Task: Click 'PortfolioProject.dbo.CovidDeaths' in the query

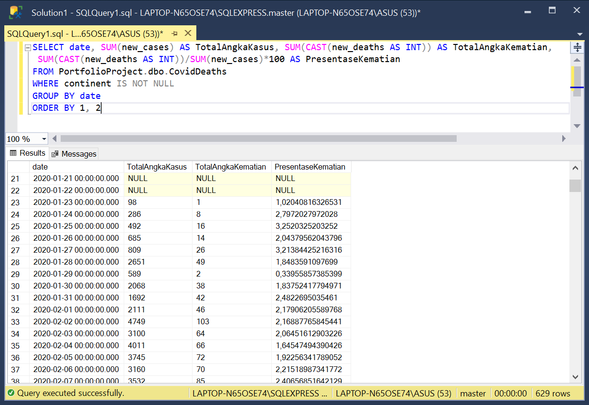Action: tap(143, 72)
